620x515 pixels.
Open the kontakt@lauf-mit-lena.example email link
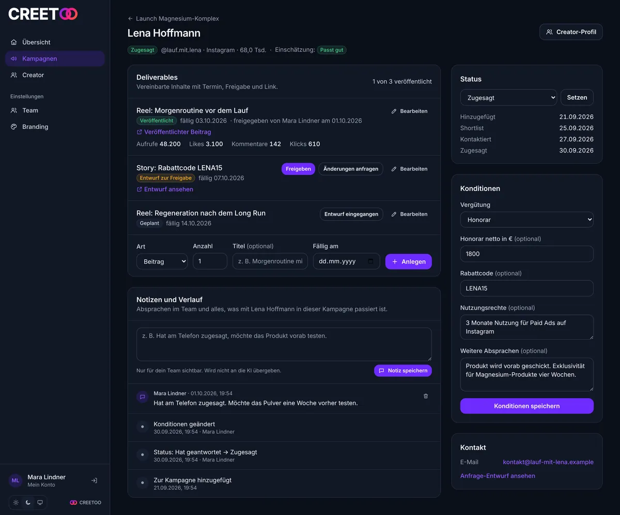[548, 462]
